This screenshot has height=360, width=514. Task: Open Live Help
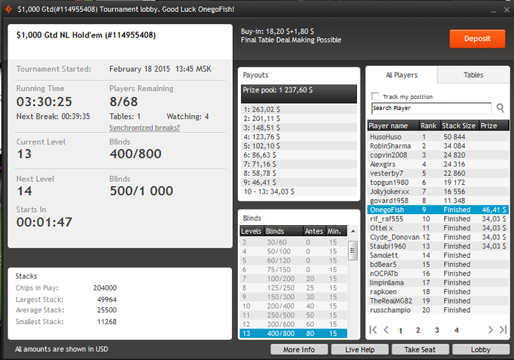(x=360, y=350)
